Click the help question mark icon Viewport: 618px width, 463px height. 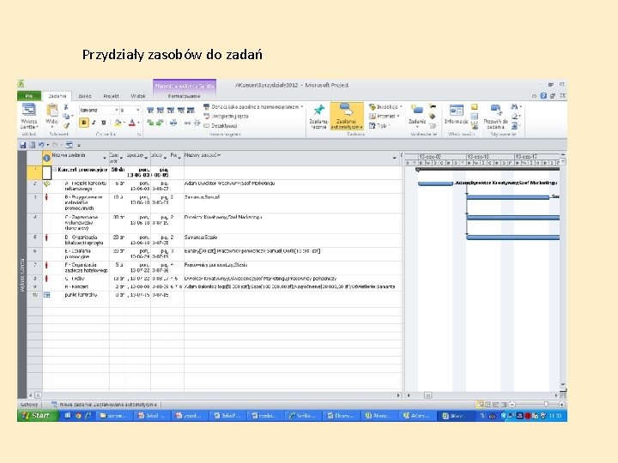[x=543, y=96]
